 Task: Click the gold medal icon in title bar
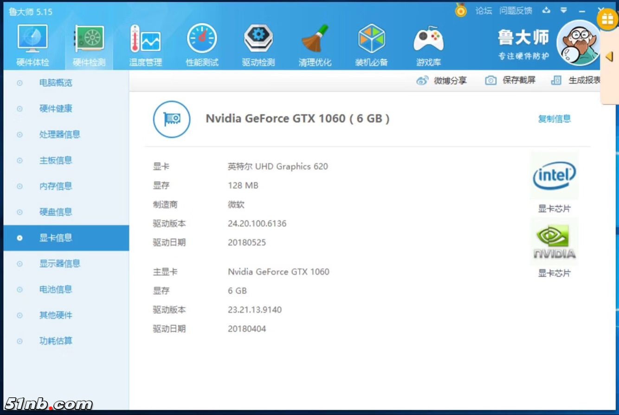click(461, 10)
